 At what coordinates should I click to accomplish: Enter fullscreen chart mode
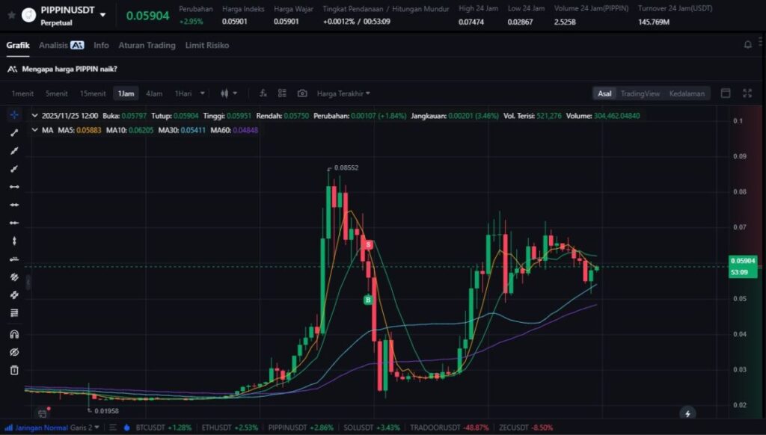coord(747,93)
